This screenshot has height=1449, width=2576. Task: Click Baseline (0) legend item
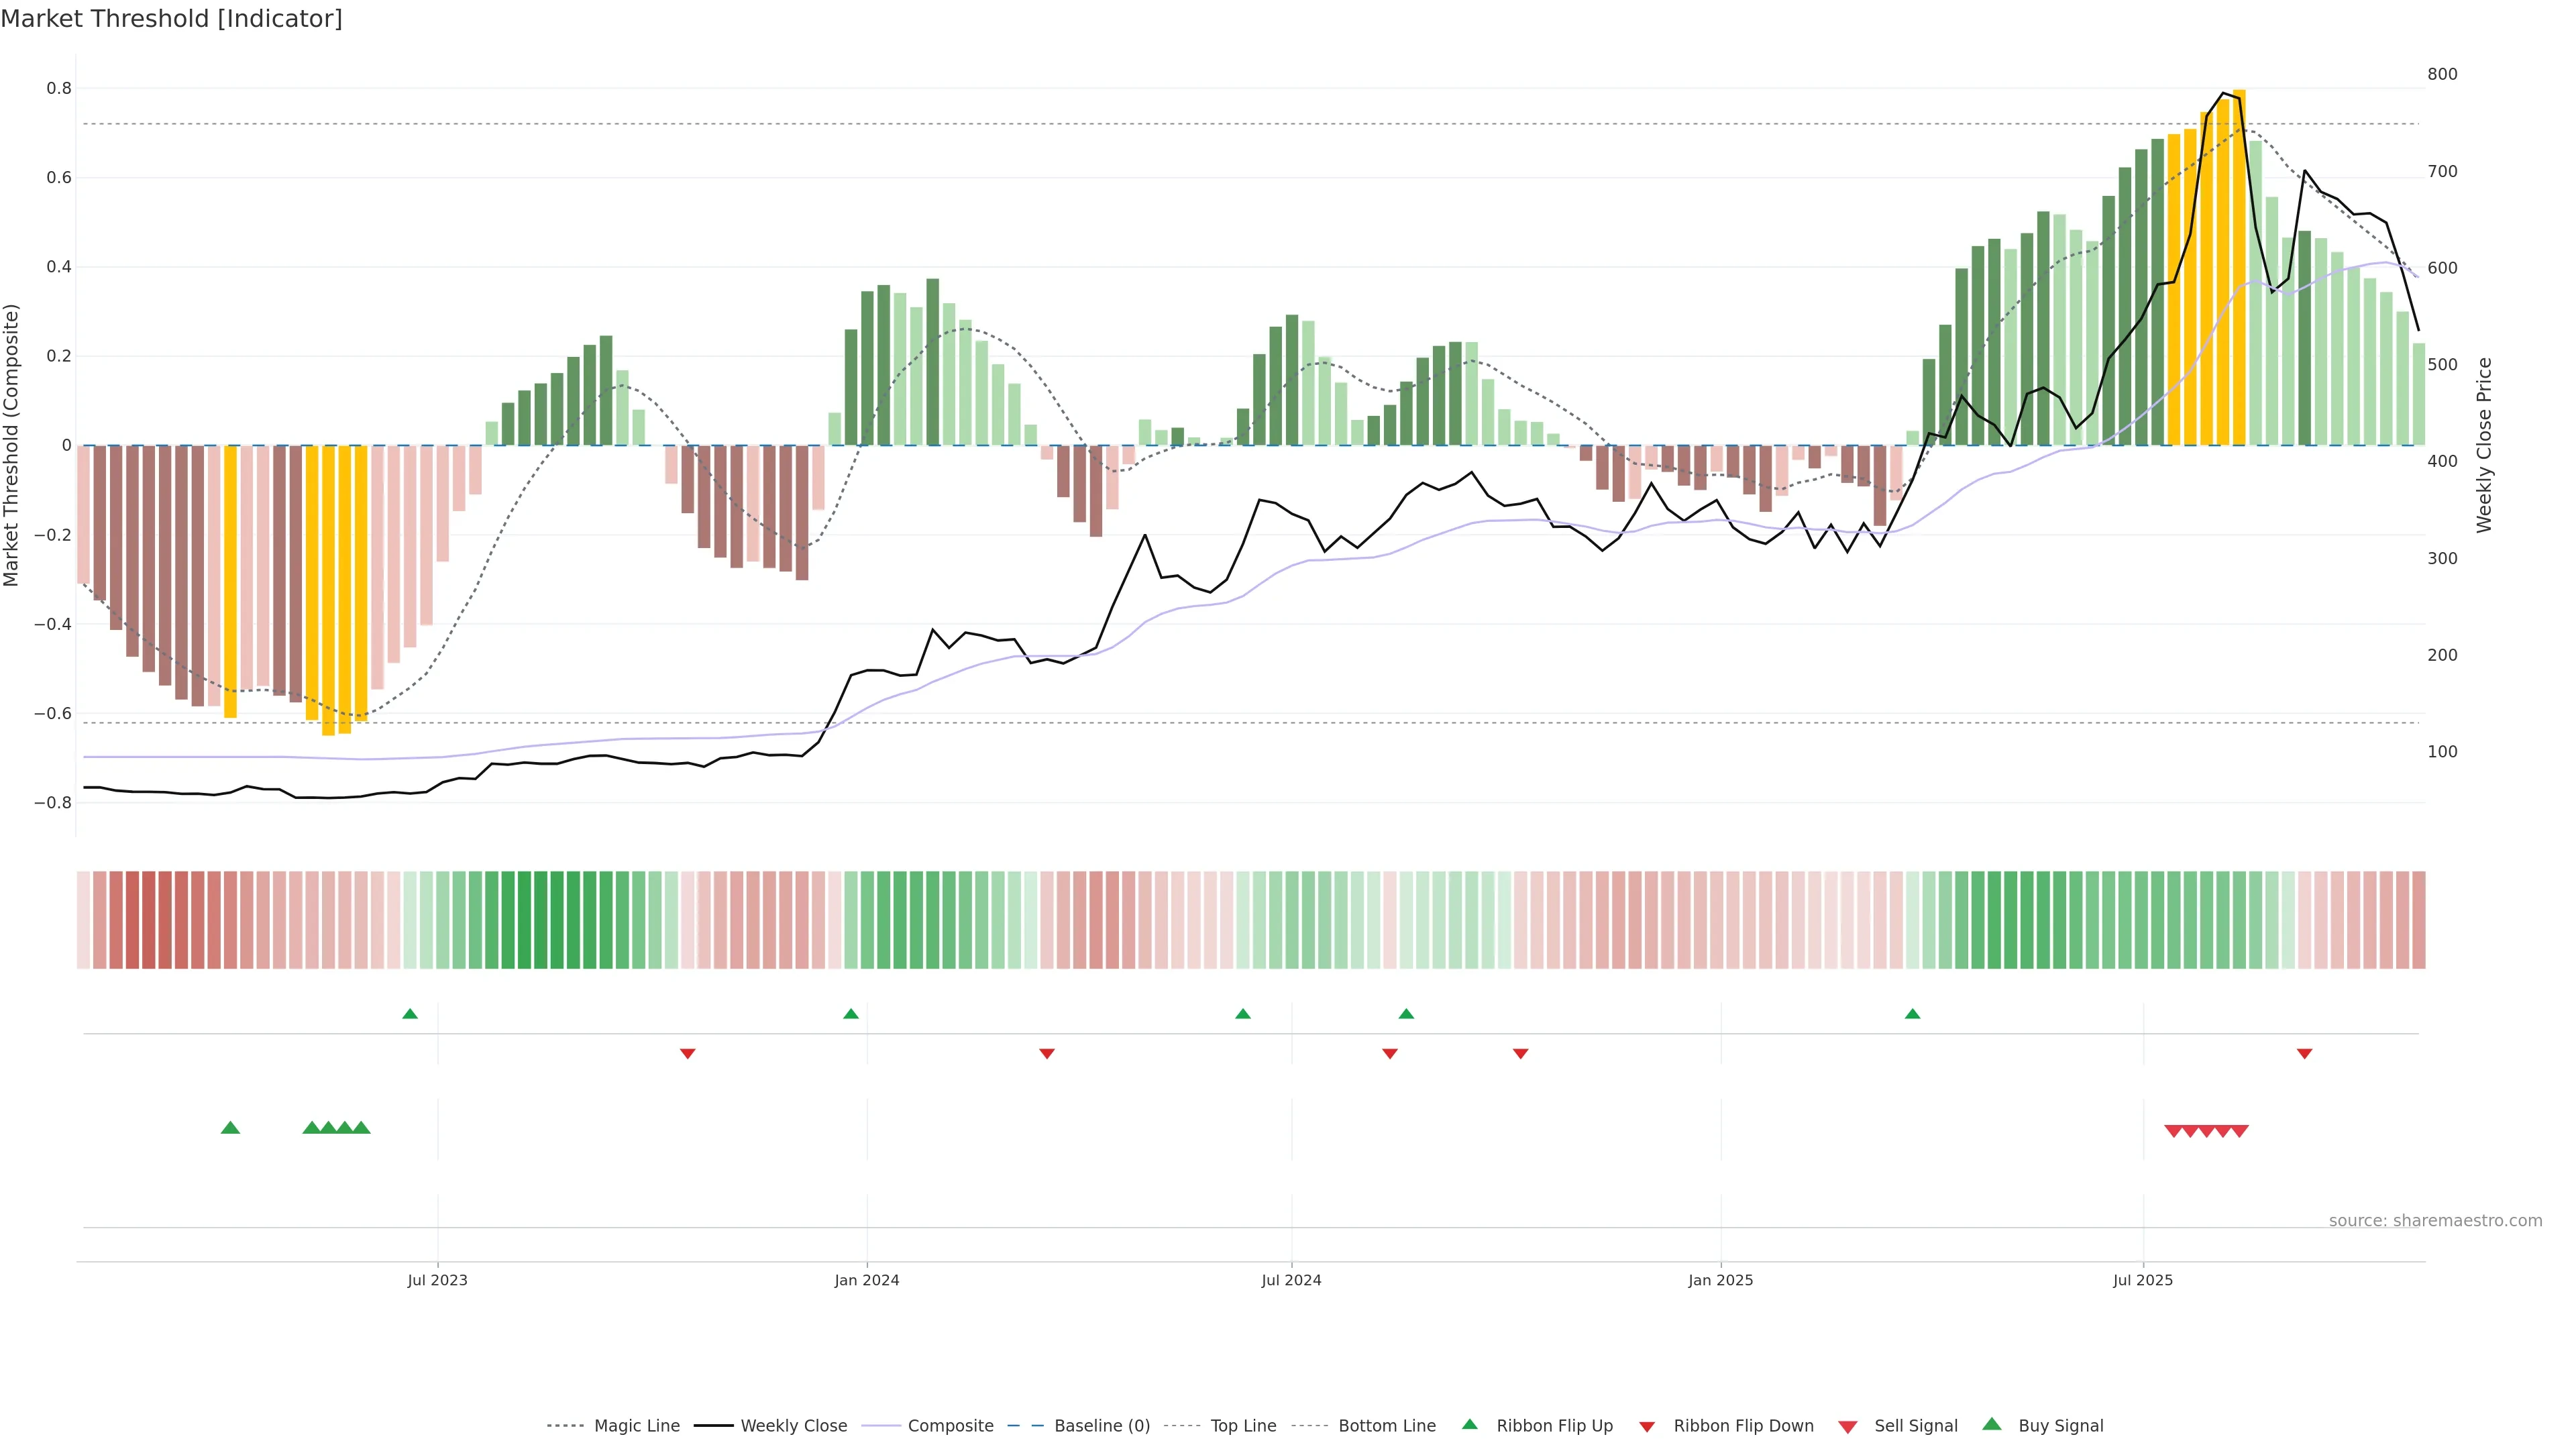point(1101,1426)
